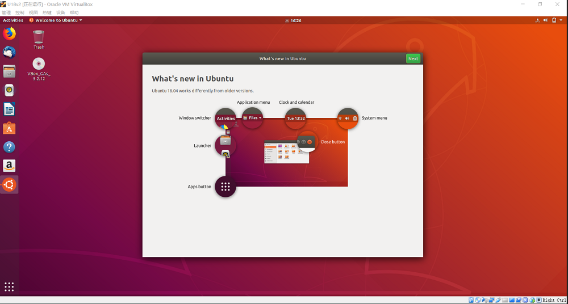Click the battery icon in top bar
The image size is (568, 304).
554,20
